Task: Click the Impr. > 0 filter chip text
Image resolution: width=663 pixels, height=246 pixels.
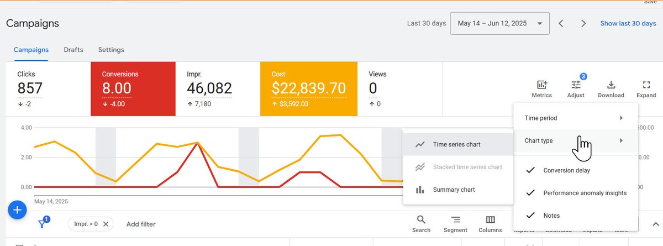Action: [x=86, y=224]
